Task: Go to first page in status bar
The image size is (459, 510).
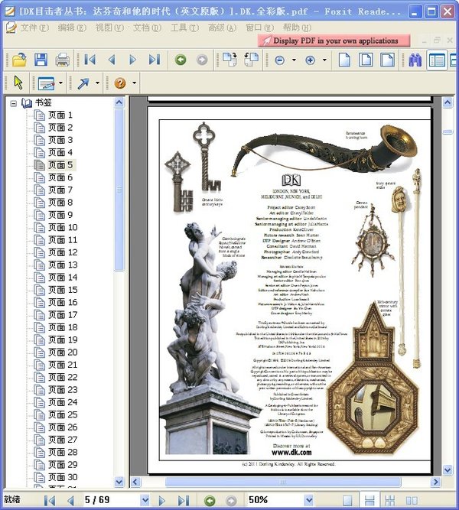Action: (x=50, y=500)
